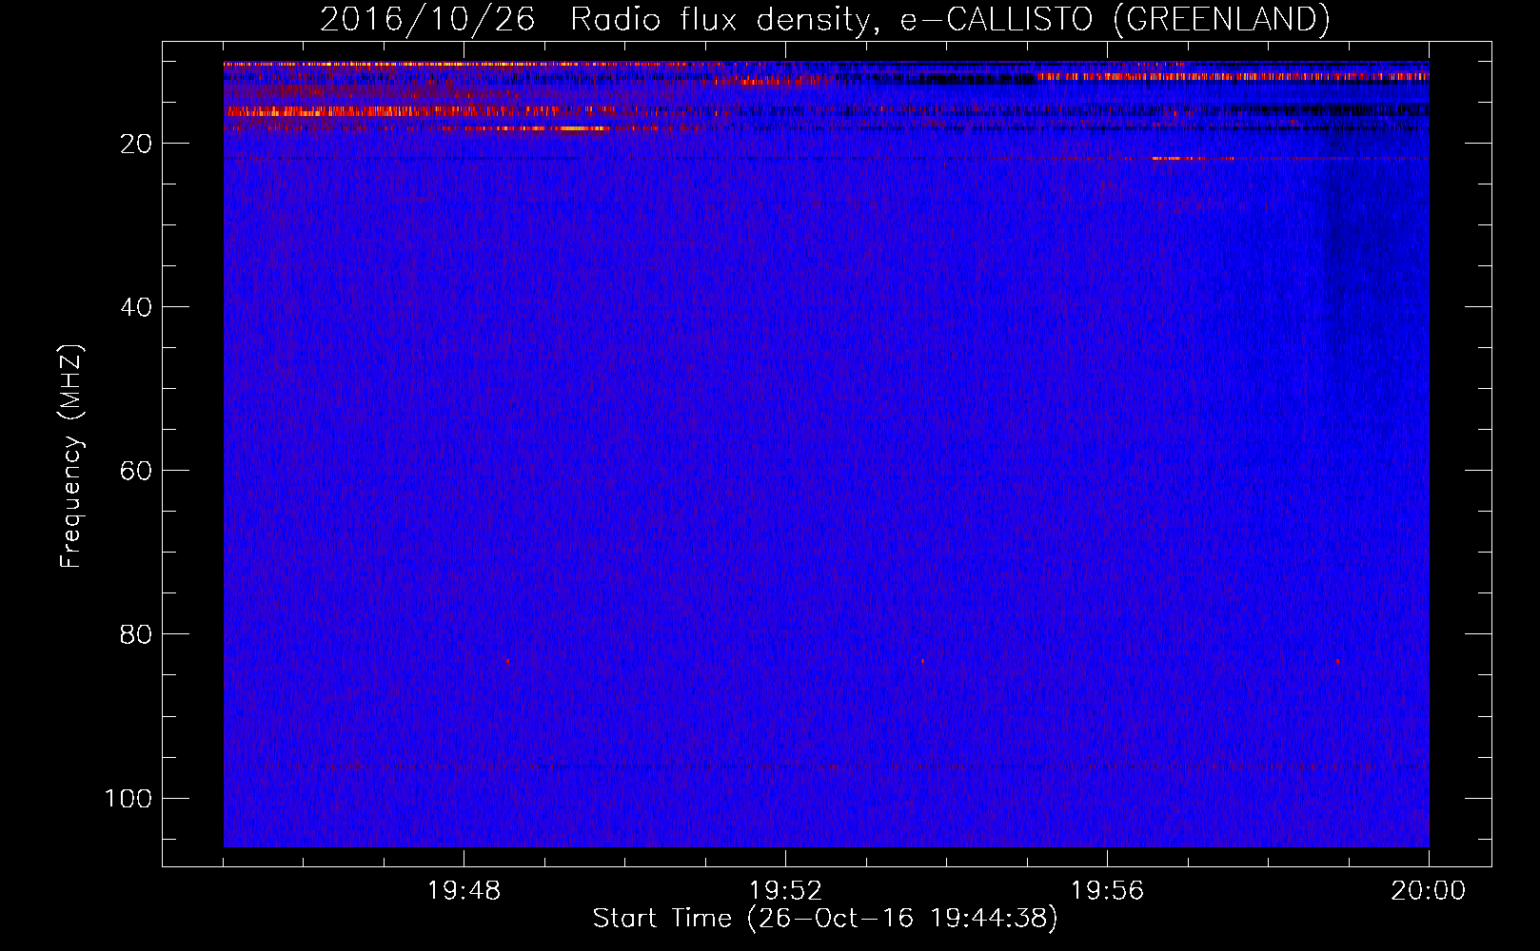
Task: Click the 'Start Time (26-Oct-16 19:44:38)' label
Action: 825,919
